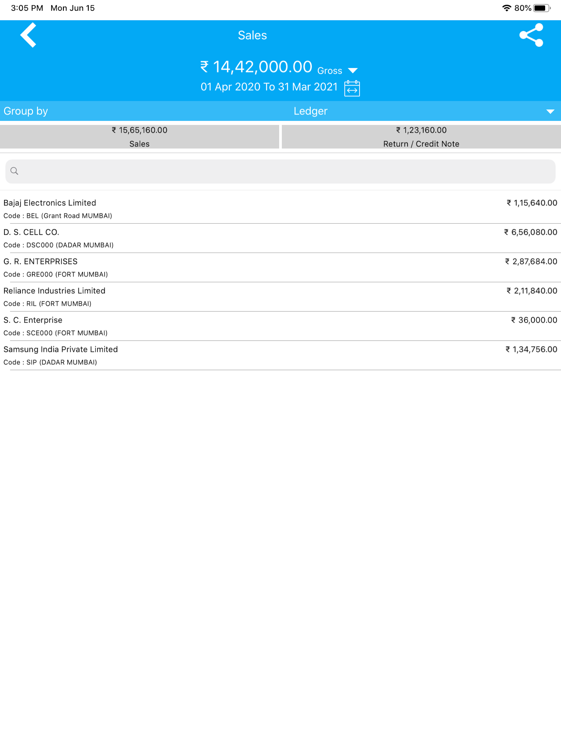Viewport: 561px width, 749px height.
Task: Select amount ₹ 1,15,640.00
Action: (532, 203)
